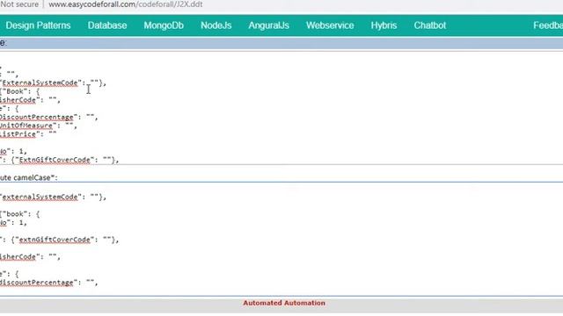The image size is (563, 316).
Task: Click "ExtnGiftCoverCode" in the input area
Action: click(x=55, y=160)
